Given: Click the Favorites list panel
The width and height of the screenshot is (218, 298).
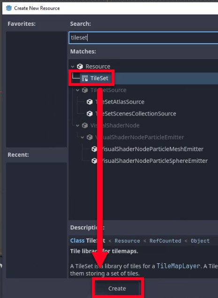Looking at the screenshot, I should 37,89.
